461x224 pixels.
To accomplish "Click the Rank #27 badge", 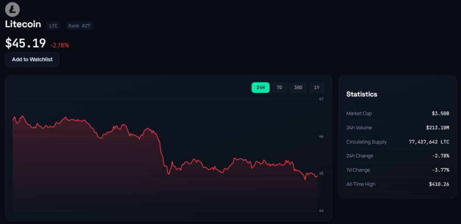I will 79,26.
